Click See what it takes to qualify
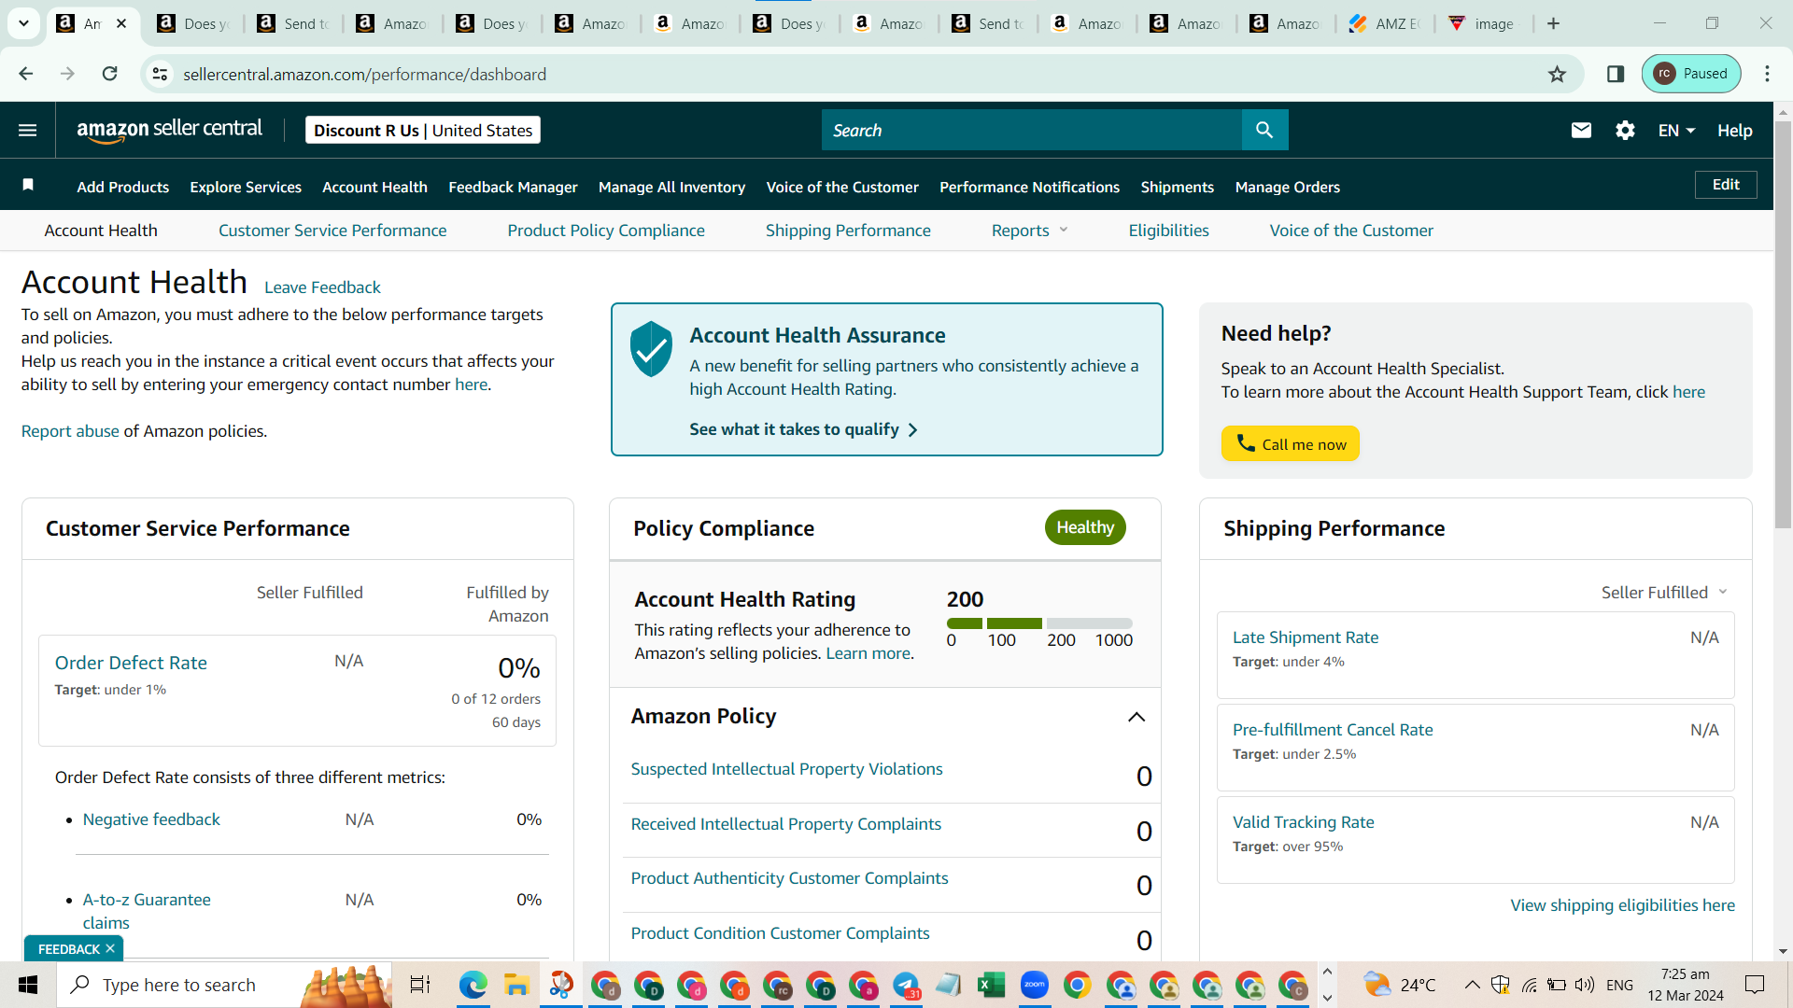The height and width of the screenshot is (1008, 1793). coord(803,429)
